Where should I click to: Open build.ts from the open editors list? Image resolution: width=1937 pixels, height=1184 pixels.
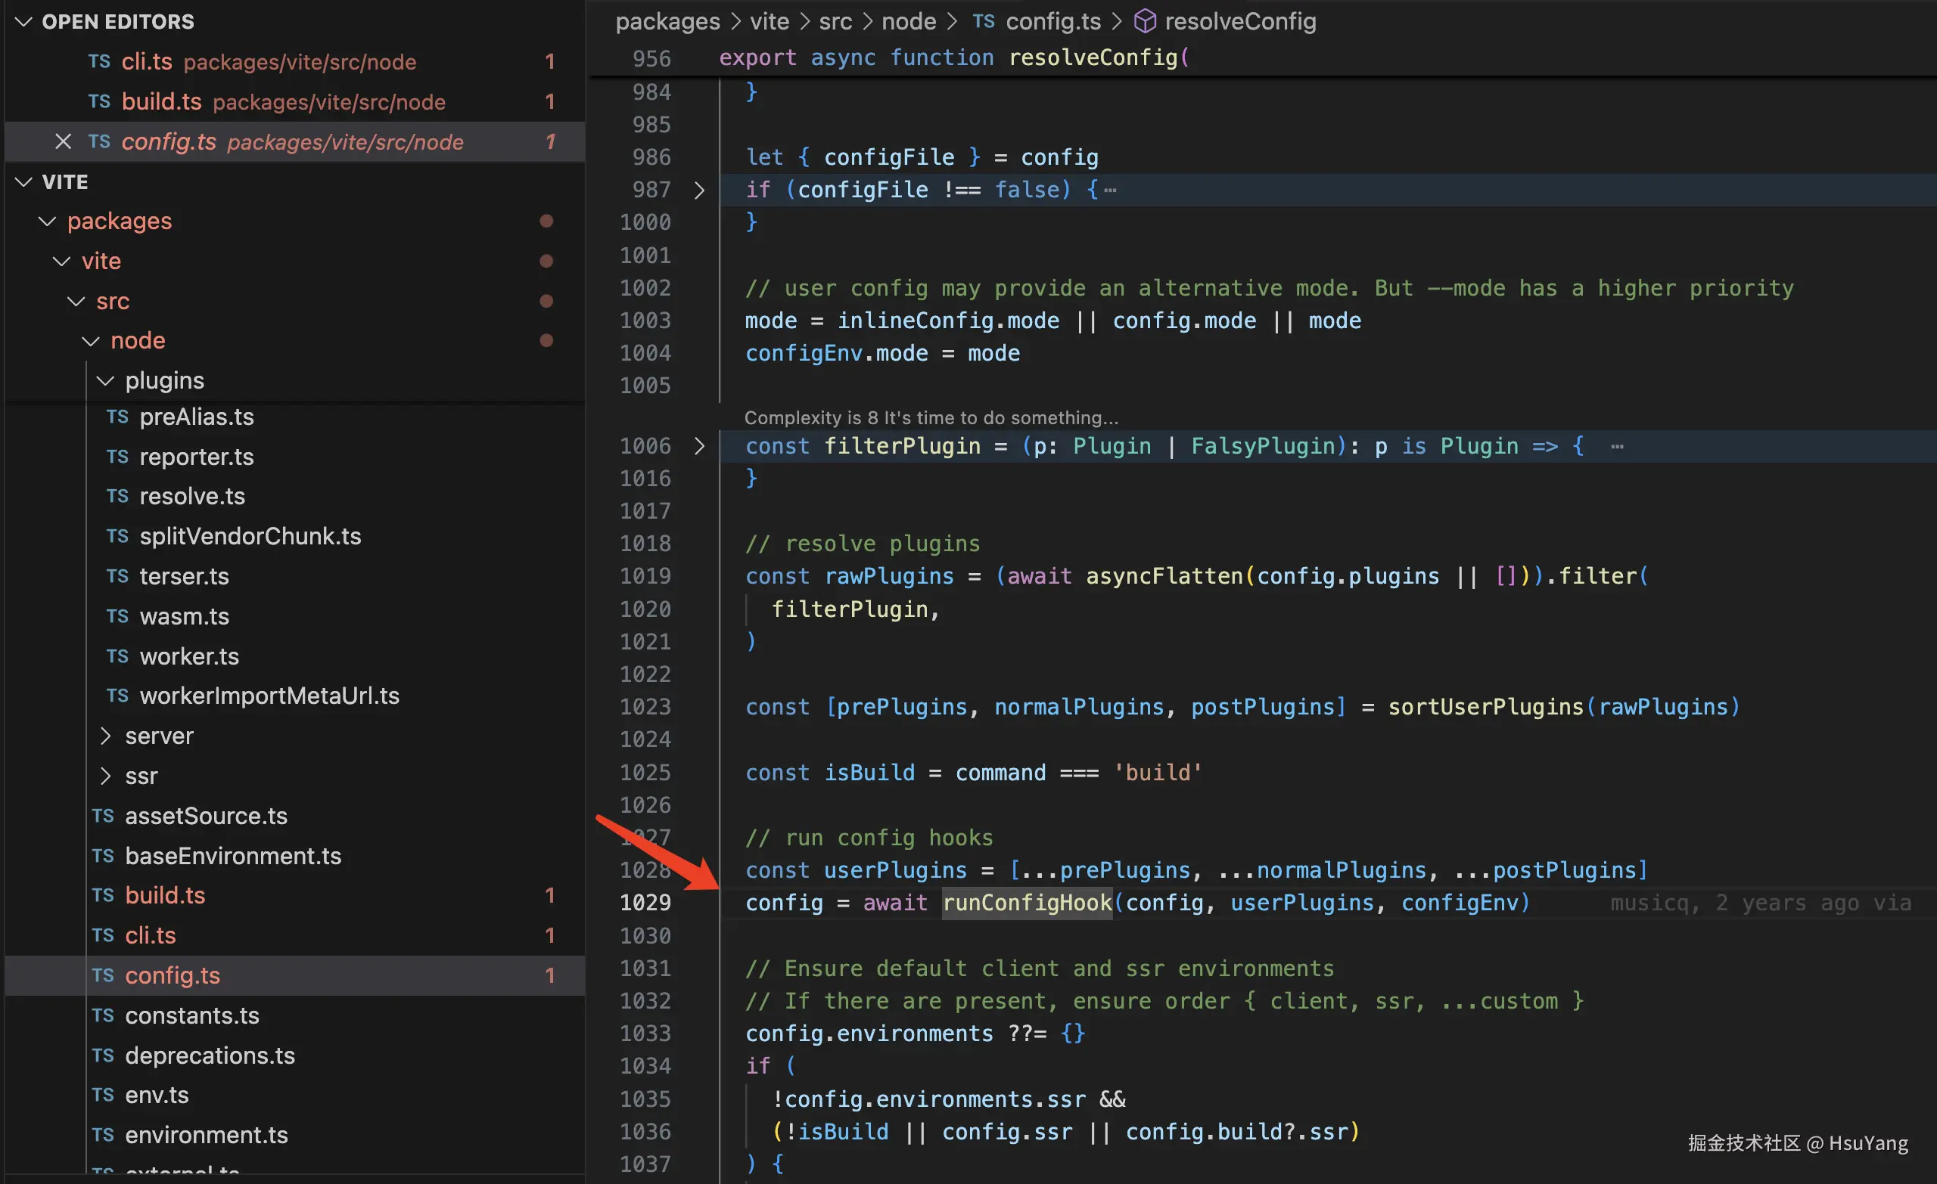pyautogui.click(x=161, y=101)
